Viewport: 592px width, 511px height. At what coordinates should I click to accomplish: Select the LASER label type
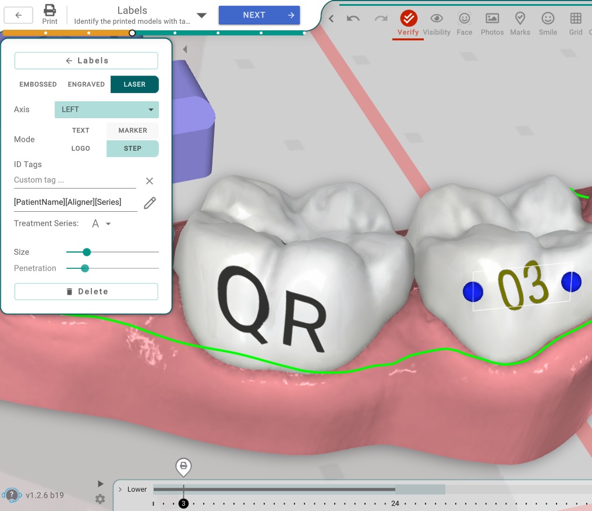[134, 84]
